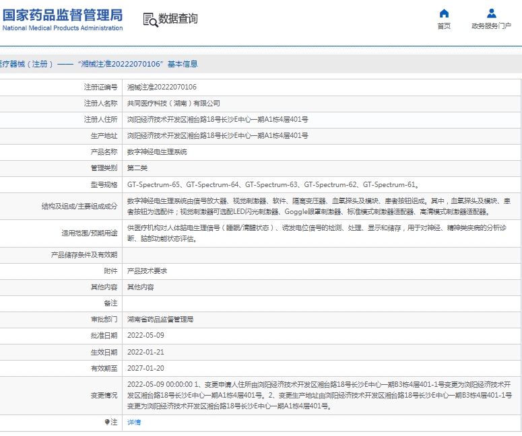Click the 批准日期 label
This screenshot has height=436, width=522.
[x=104, y=336]
